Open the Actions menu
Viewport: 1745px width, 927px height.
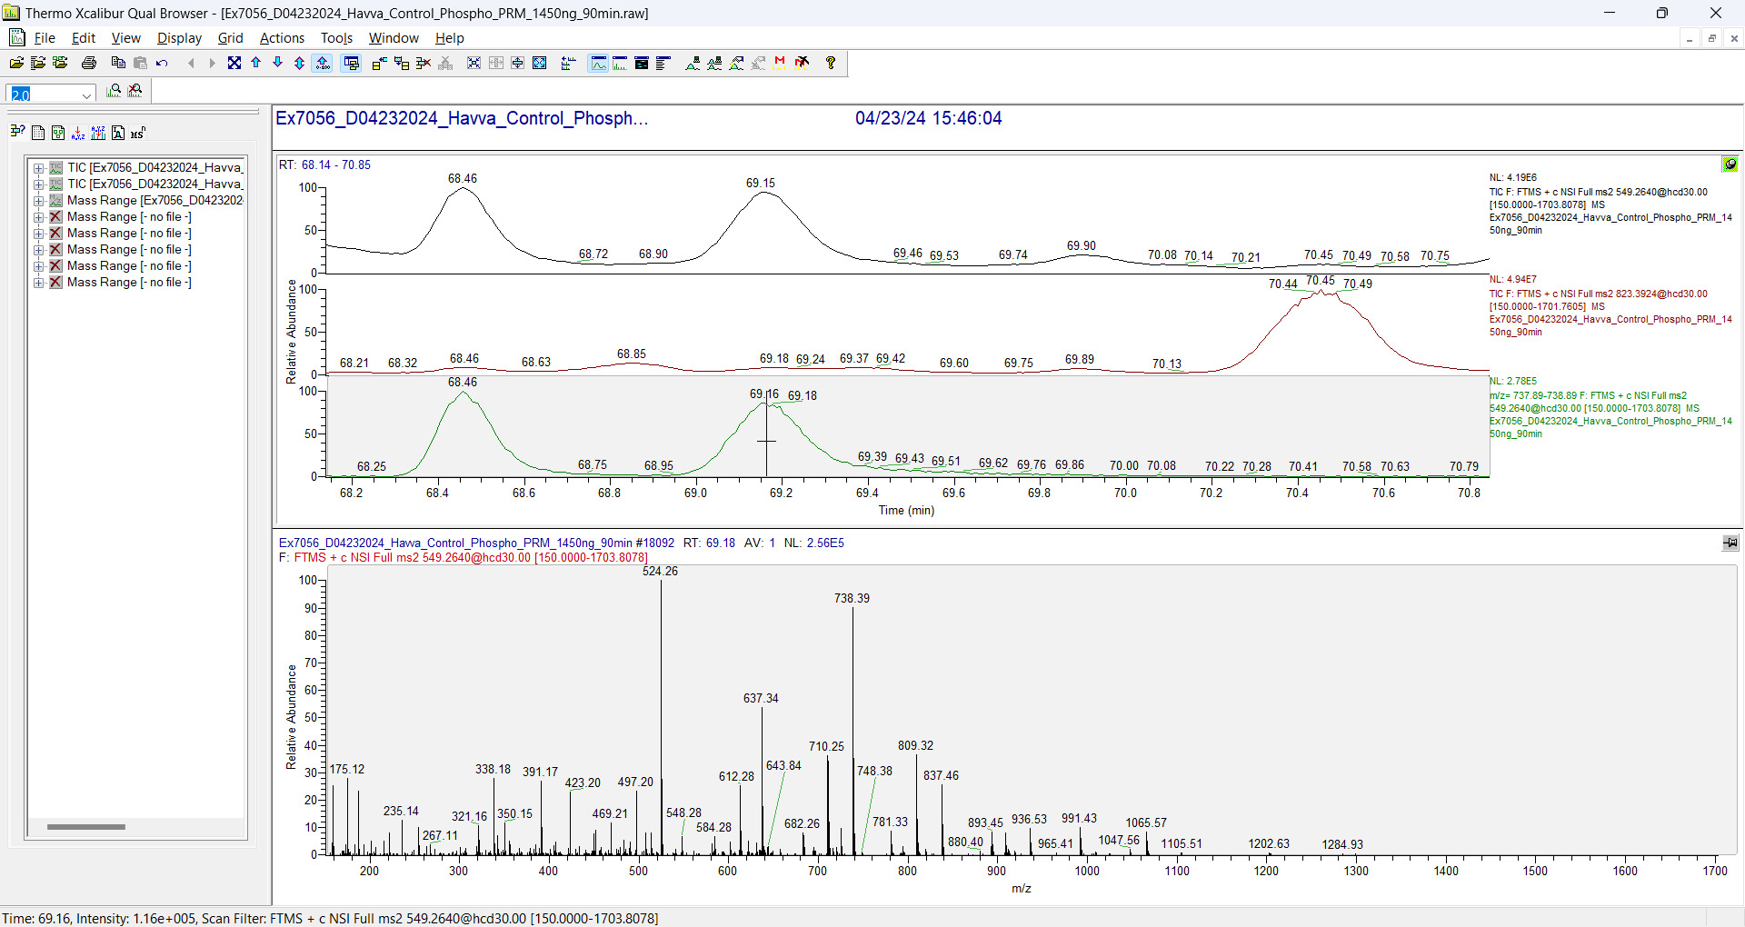[282, 38]
